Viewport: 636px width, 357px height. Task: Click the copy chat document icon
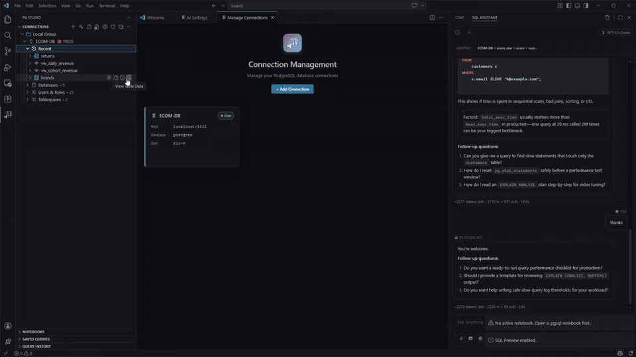[x=608, y=17]
